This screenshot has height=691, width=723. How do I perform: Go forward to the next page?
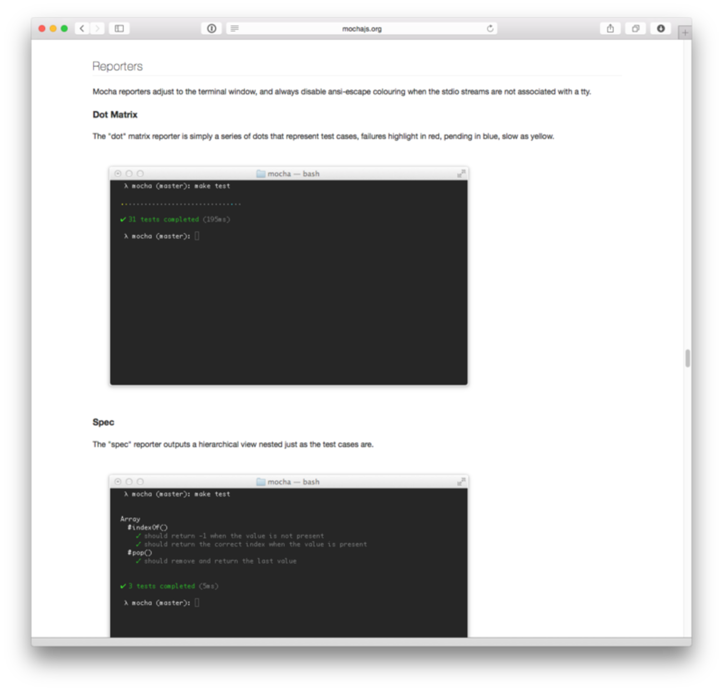pyautogui.click(x=97, y=28)
